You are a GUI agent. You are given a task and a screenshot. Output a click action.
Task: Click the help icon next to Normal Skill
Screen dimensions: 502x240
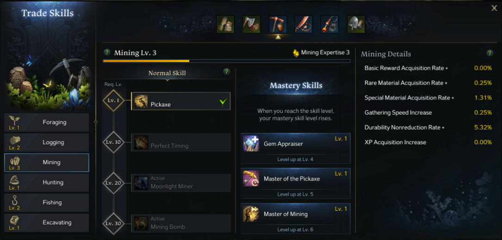(x=227, y=72)
